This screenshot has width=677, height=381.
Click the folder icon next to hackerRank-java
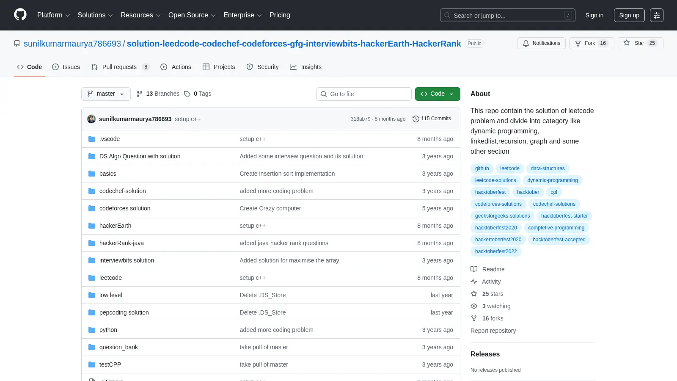tap(92, 243)
